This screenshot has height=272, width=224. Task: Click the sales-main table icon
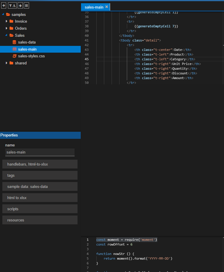click(x=14, y=49)
